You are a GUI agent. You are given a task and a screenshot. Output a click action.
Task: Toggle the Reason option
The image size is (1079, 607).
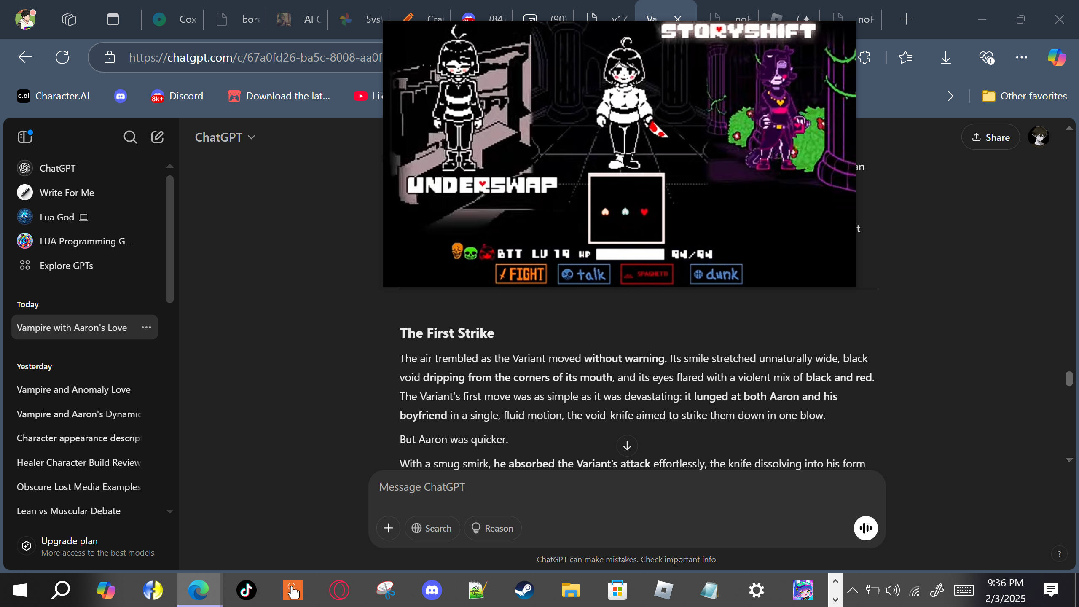(x=493, y=528)
